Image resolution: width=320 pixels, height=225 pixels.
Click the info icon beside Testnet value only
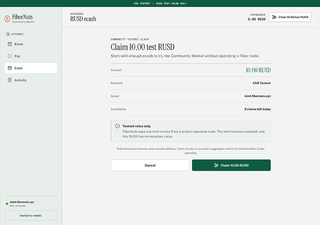coord(117,126)
